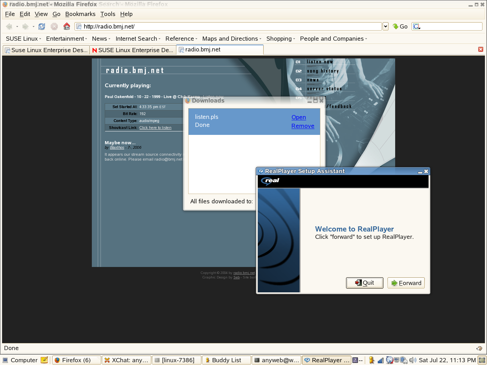The height and width of the screenshot is (365, 487).
Task: Click RealPlayer taskbar entry
Action: pyautogui.click(x=327, y=360)
